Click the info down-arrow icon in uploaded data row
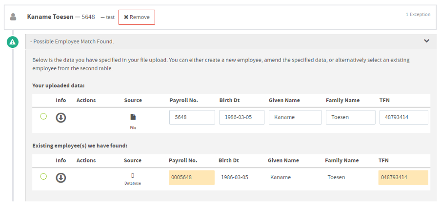Screen dimensions: 441x209 pyautogui.click(x=61, y=118)
